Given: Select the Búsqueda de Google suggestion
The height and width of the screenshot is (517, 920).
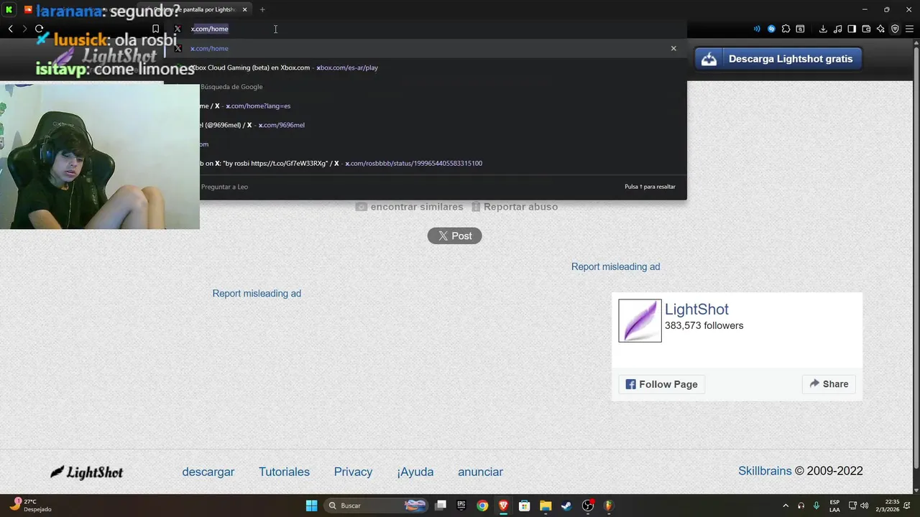Looking at the screenshot, I should 424,87.
